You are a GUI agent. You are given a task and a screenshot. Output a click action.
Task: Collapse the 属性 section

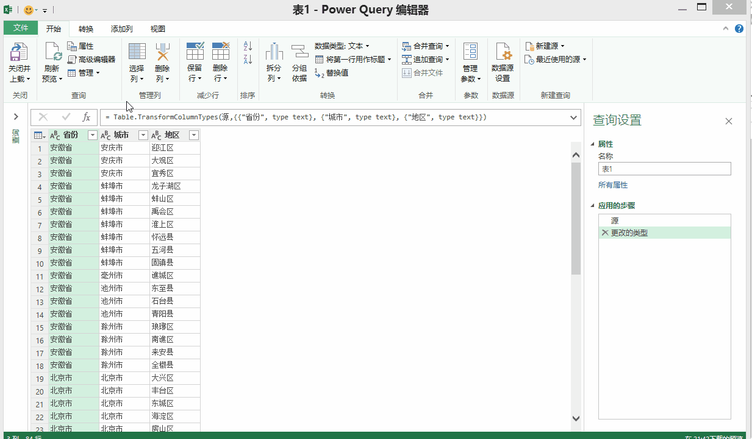592,144
